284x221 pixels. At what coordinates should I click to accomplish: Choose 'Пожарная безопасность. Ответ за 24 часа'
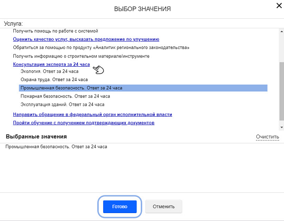pos(65,96)
